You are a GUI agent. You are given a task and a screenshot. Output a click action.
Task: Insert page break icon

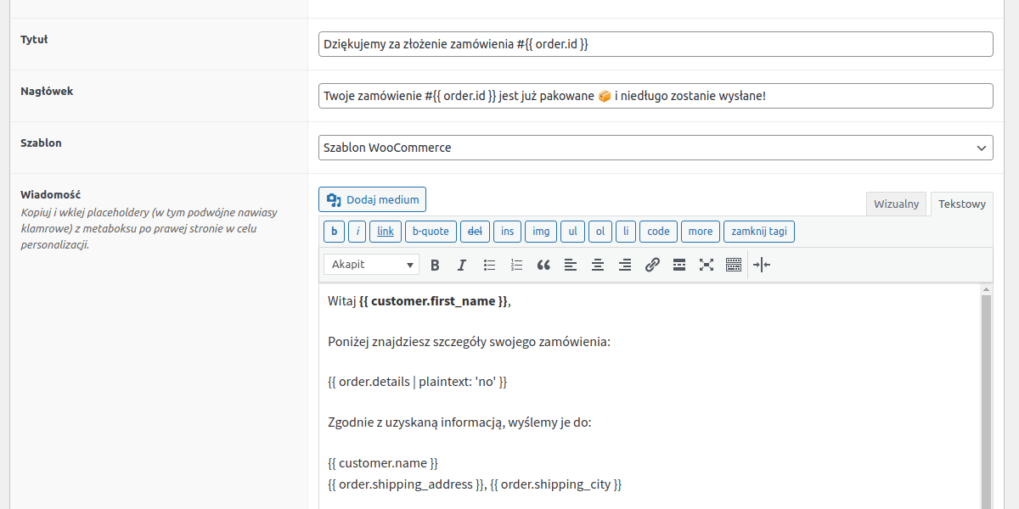coord(762,265)
